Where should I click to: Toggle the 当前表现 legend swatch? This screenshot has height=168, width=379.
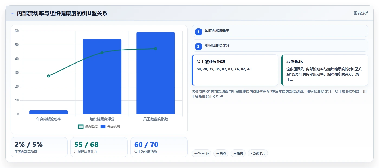(x=103, y=127)
